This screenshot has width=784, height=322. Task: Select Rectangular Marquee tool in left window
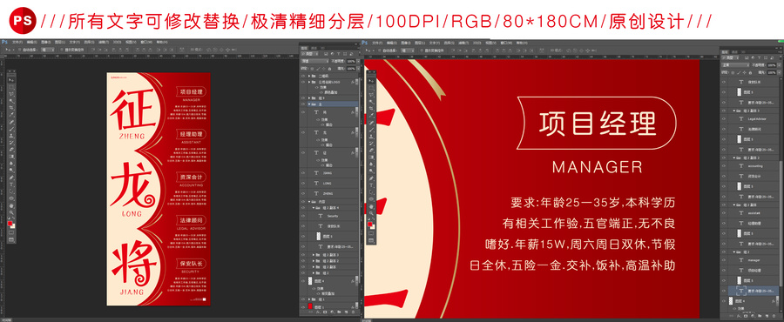click(x=11, y=86)
